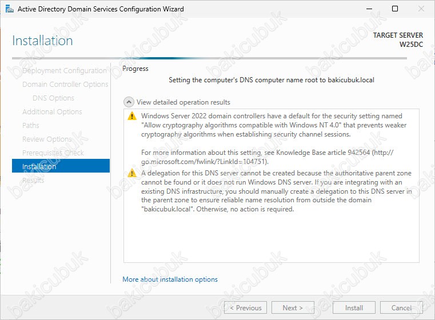
Task: Click the Install button
Action: pos(354,308)
